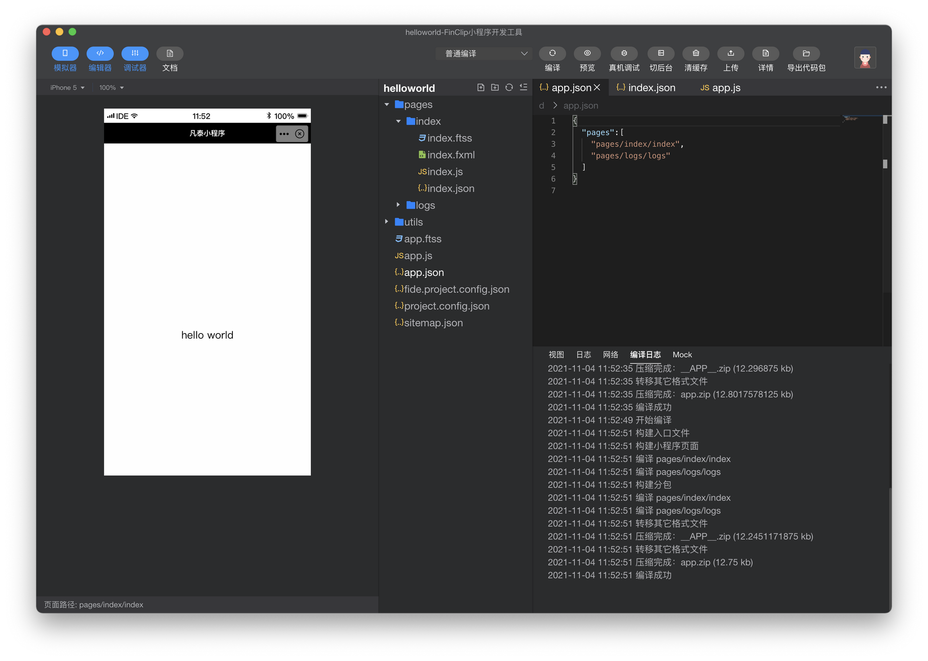Screen dimensions: 928x661
Task: Open the 视图 view tab
Action: coord(556,355)
